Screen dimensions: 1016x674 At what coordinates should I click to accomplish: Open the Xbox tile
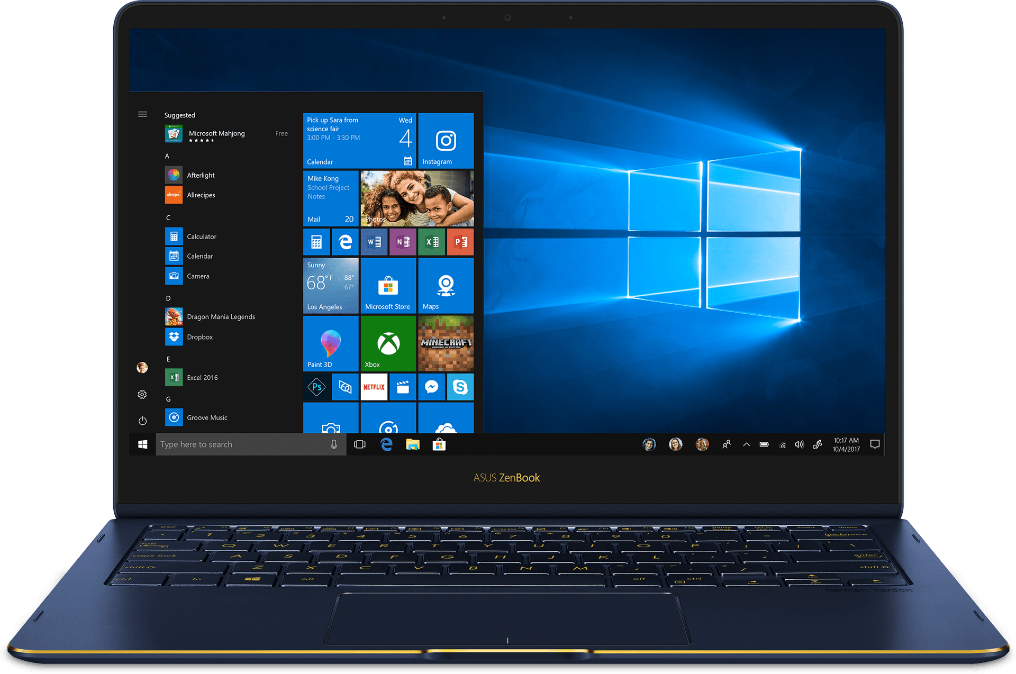[388, 343]
